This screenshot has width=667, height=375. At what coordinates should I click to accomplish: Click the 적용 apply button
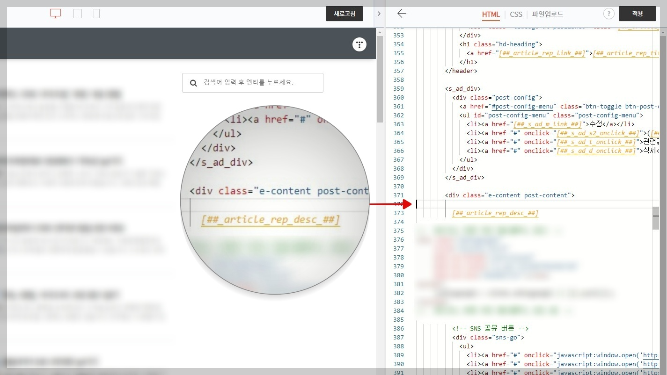[637, 14]
